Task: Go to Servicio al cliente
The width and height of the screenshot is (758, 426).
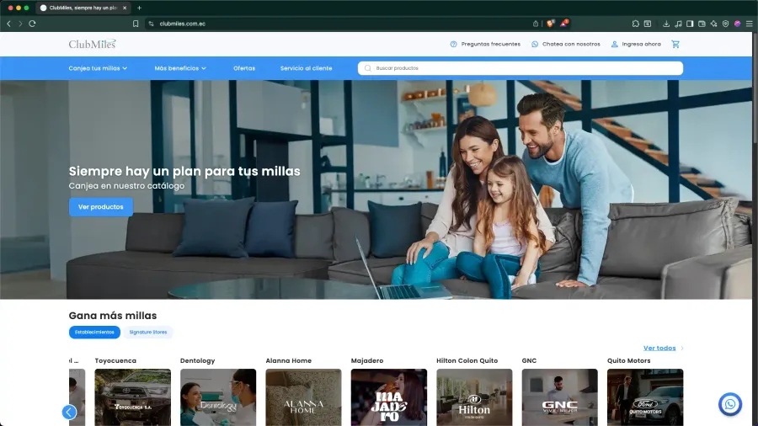Action: 306,68
